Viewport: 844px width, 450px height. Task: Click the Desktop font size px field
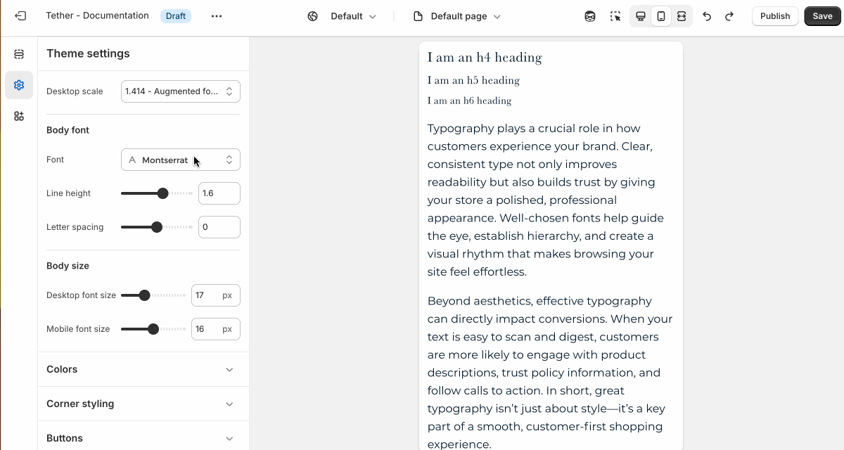coord(216,295)
